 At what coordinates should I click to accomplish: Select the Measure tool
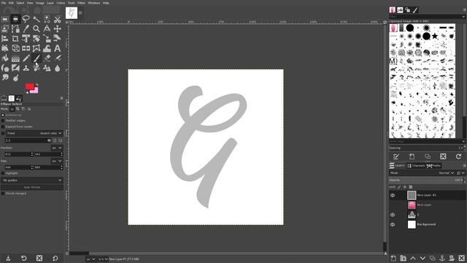[47, 29]
